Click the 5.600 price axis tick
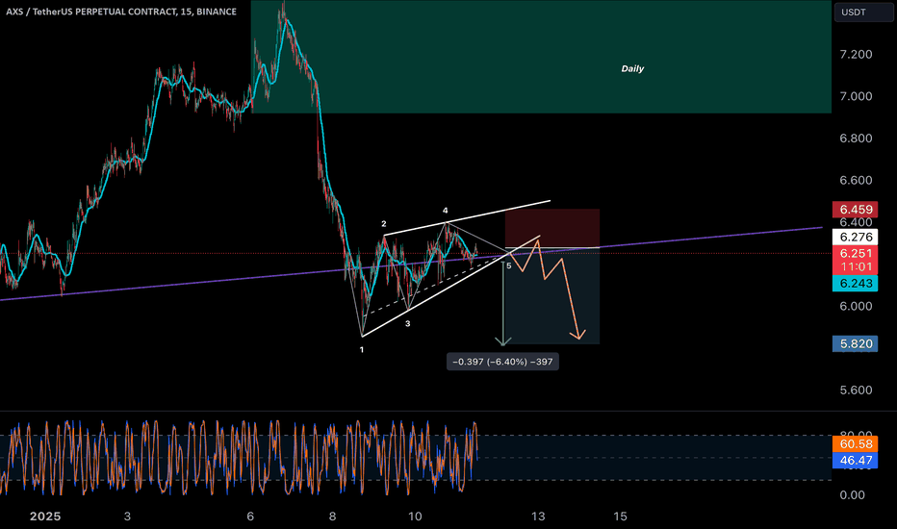 [x=856, y=390]
